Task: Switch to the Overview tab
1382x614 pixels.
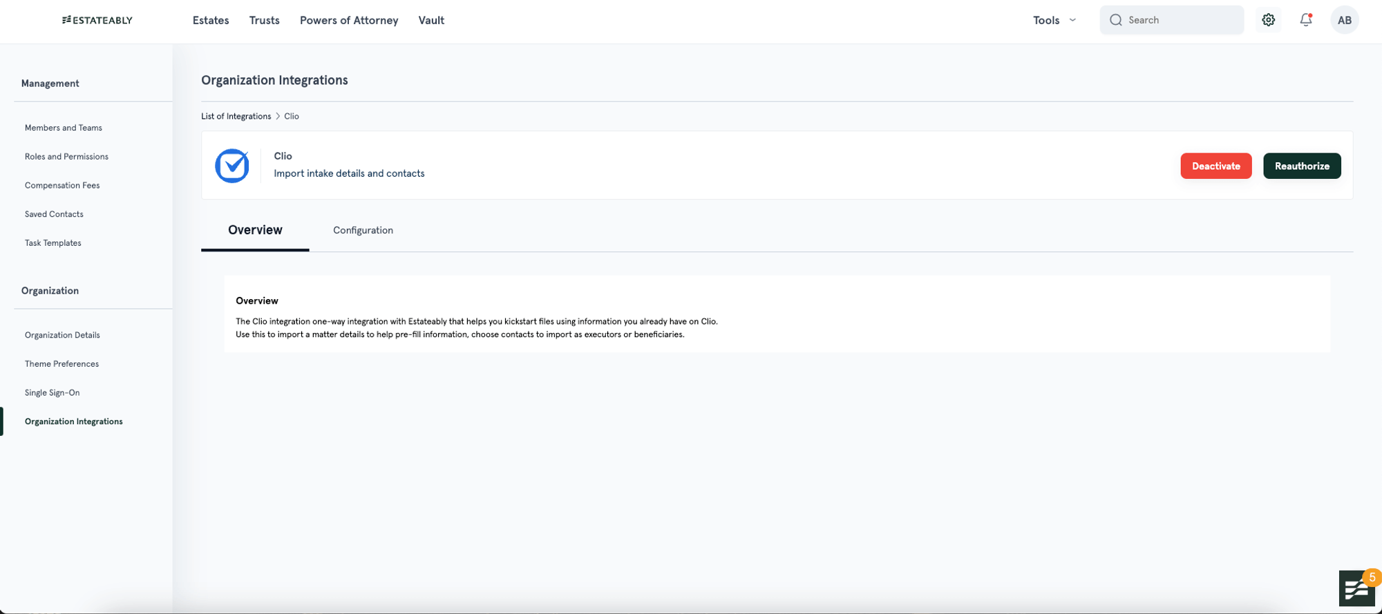Action: tap(255, 230)
